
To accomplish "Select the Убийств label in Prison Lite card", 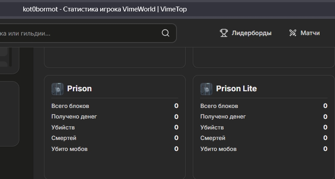I will coord(212,127).
